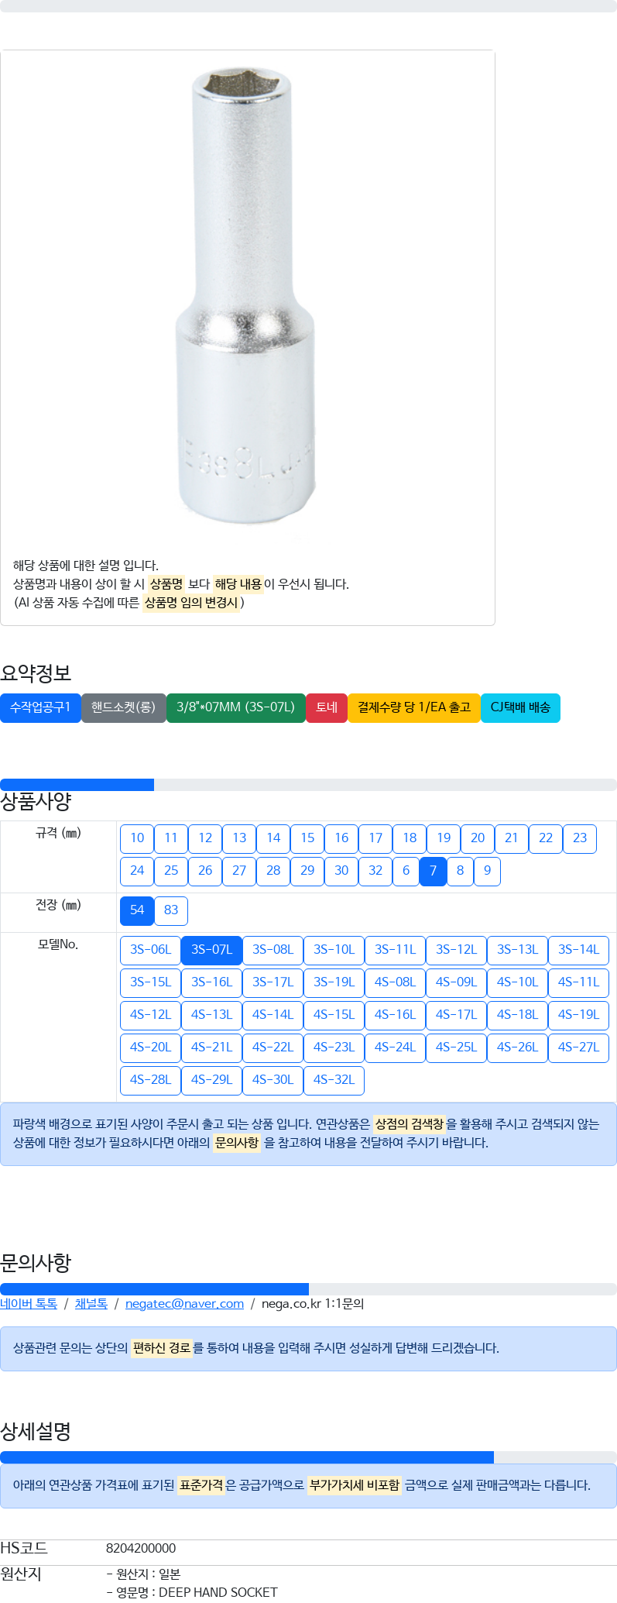Select the 54 mm total length option

(x=137, y=910)
